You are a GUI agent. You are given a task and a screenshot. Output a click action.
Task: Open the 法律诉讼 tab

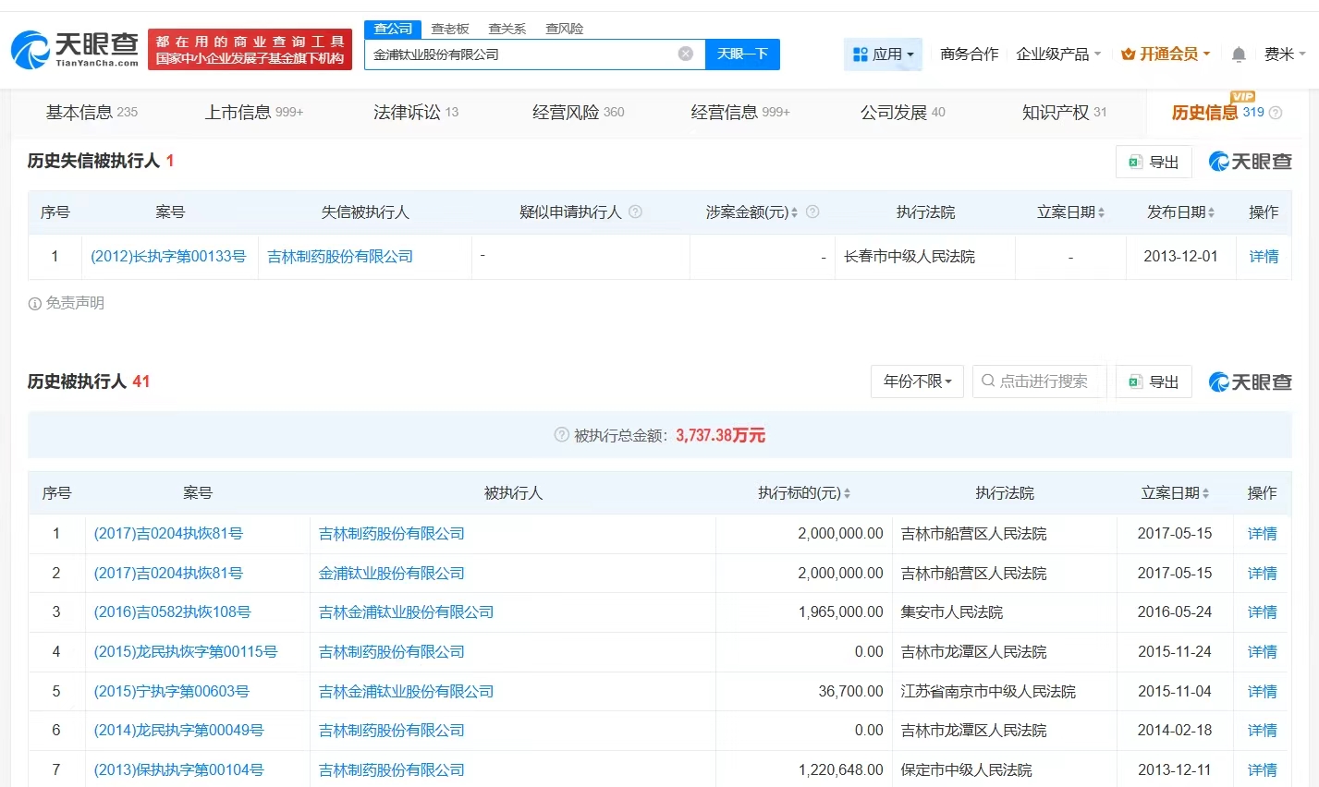click(x=416, y=112)
